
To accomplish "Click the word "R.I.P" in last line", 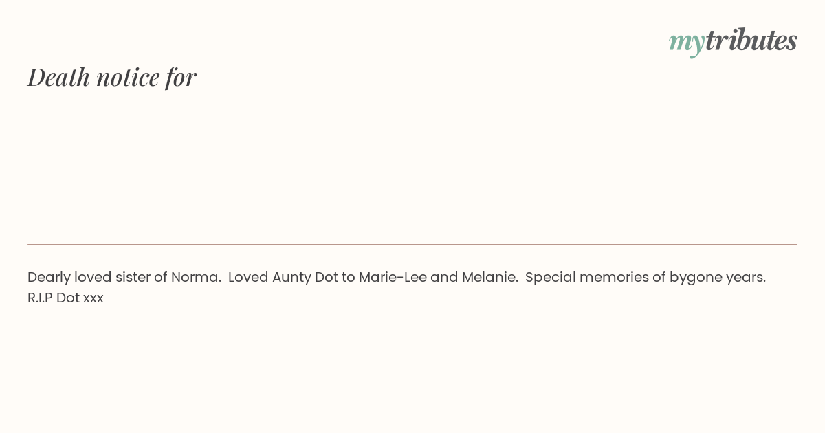I will pyautogui.click(x=40, y=298).
